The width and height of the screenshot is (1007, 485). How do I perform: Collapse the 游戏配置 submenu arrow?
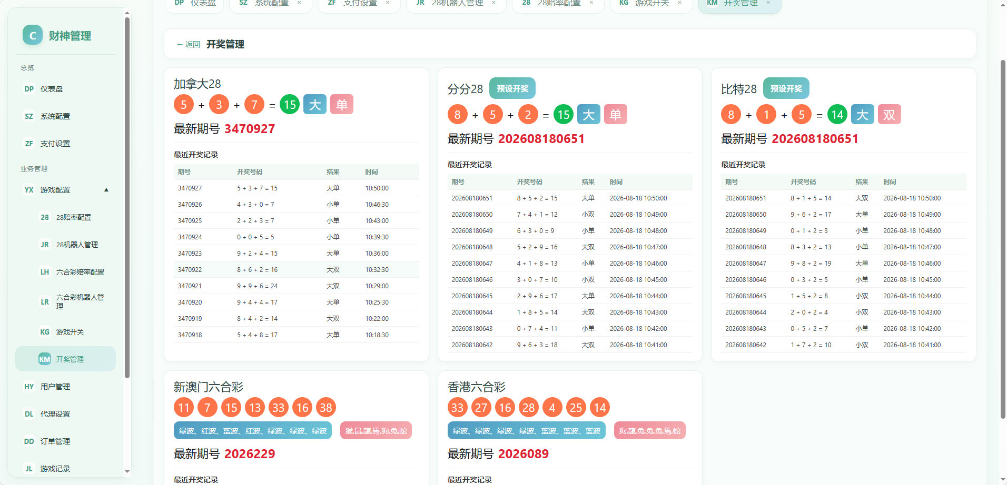click(106, 190)
